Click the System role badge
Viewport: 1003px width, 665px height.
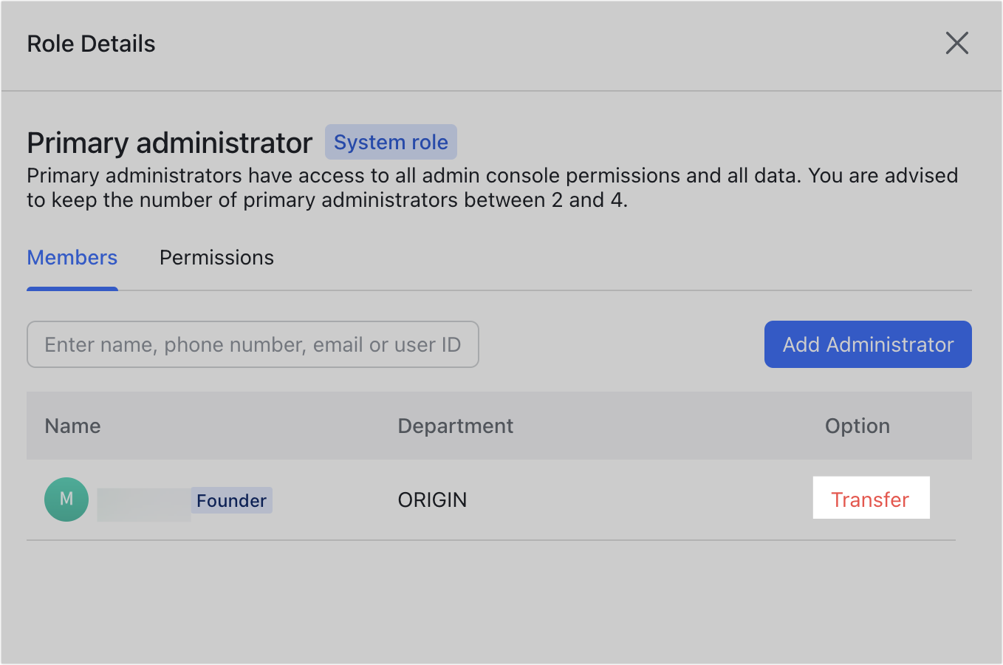click(x=391, y=142)
